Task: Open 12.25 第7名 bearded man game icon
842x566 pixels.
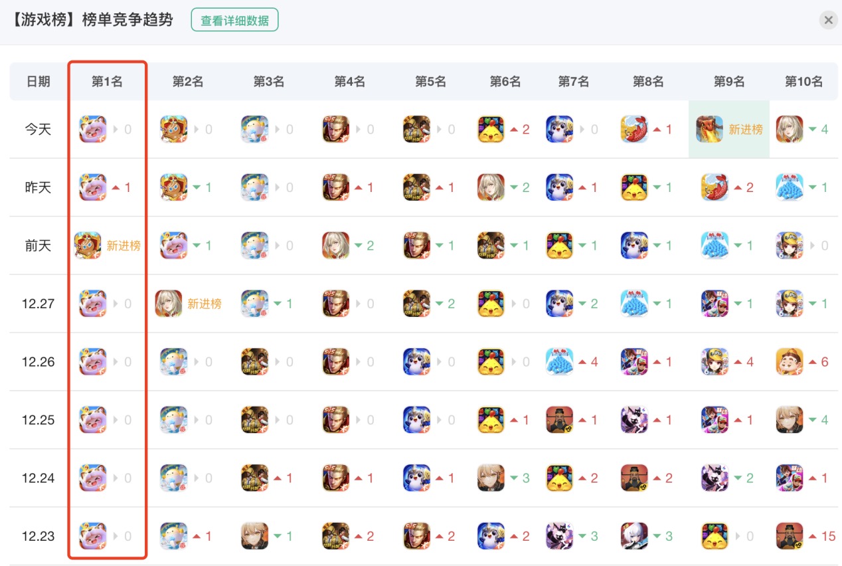Action: tap(560, 420)
